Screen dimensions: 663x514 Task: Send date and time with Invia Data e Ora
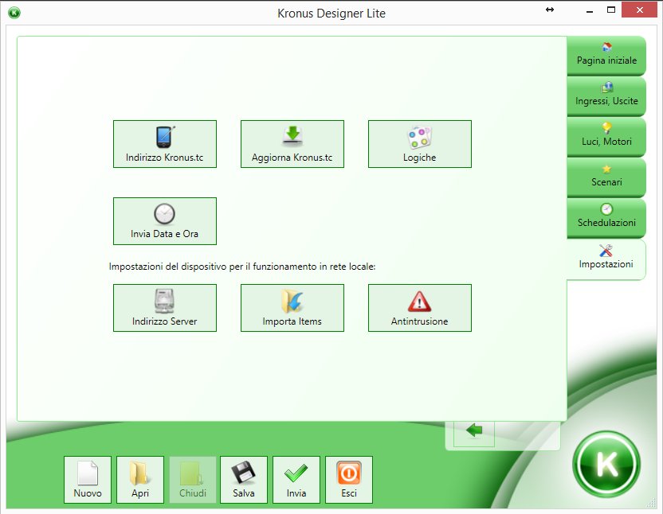[165, 221]
